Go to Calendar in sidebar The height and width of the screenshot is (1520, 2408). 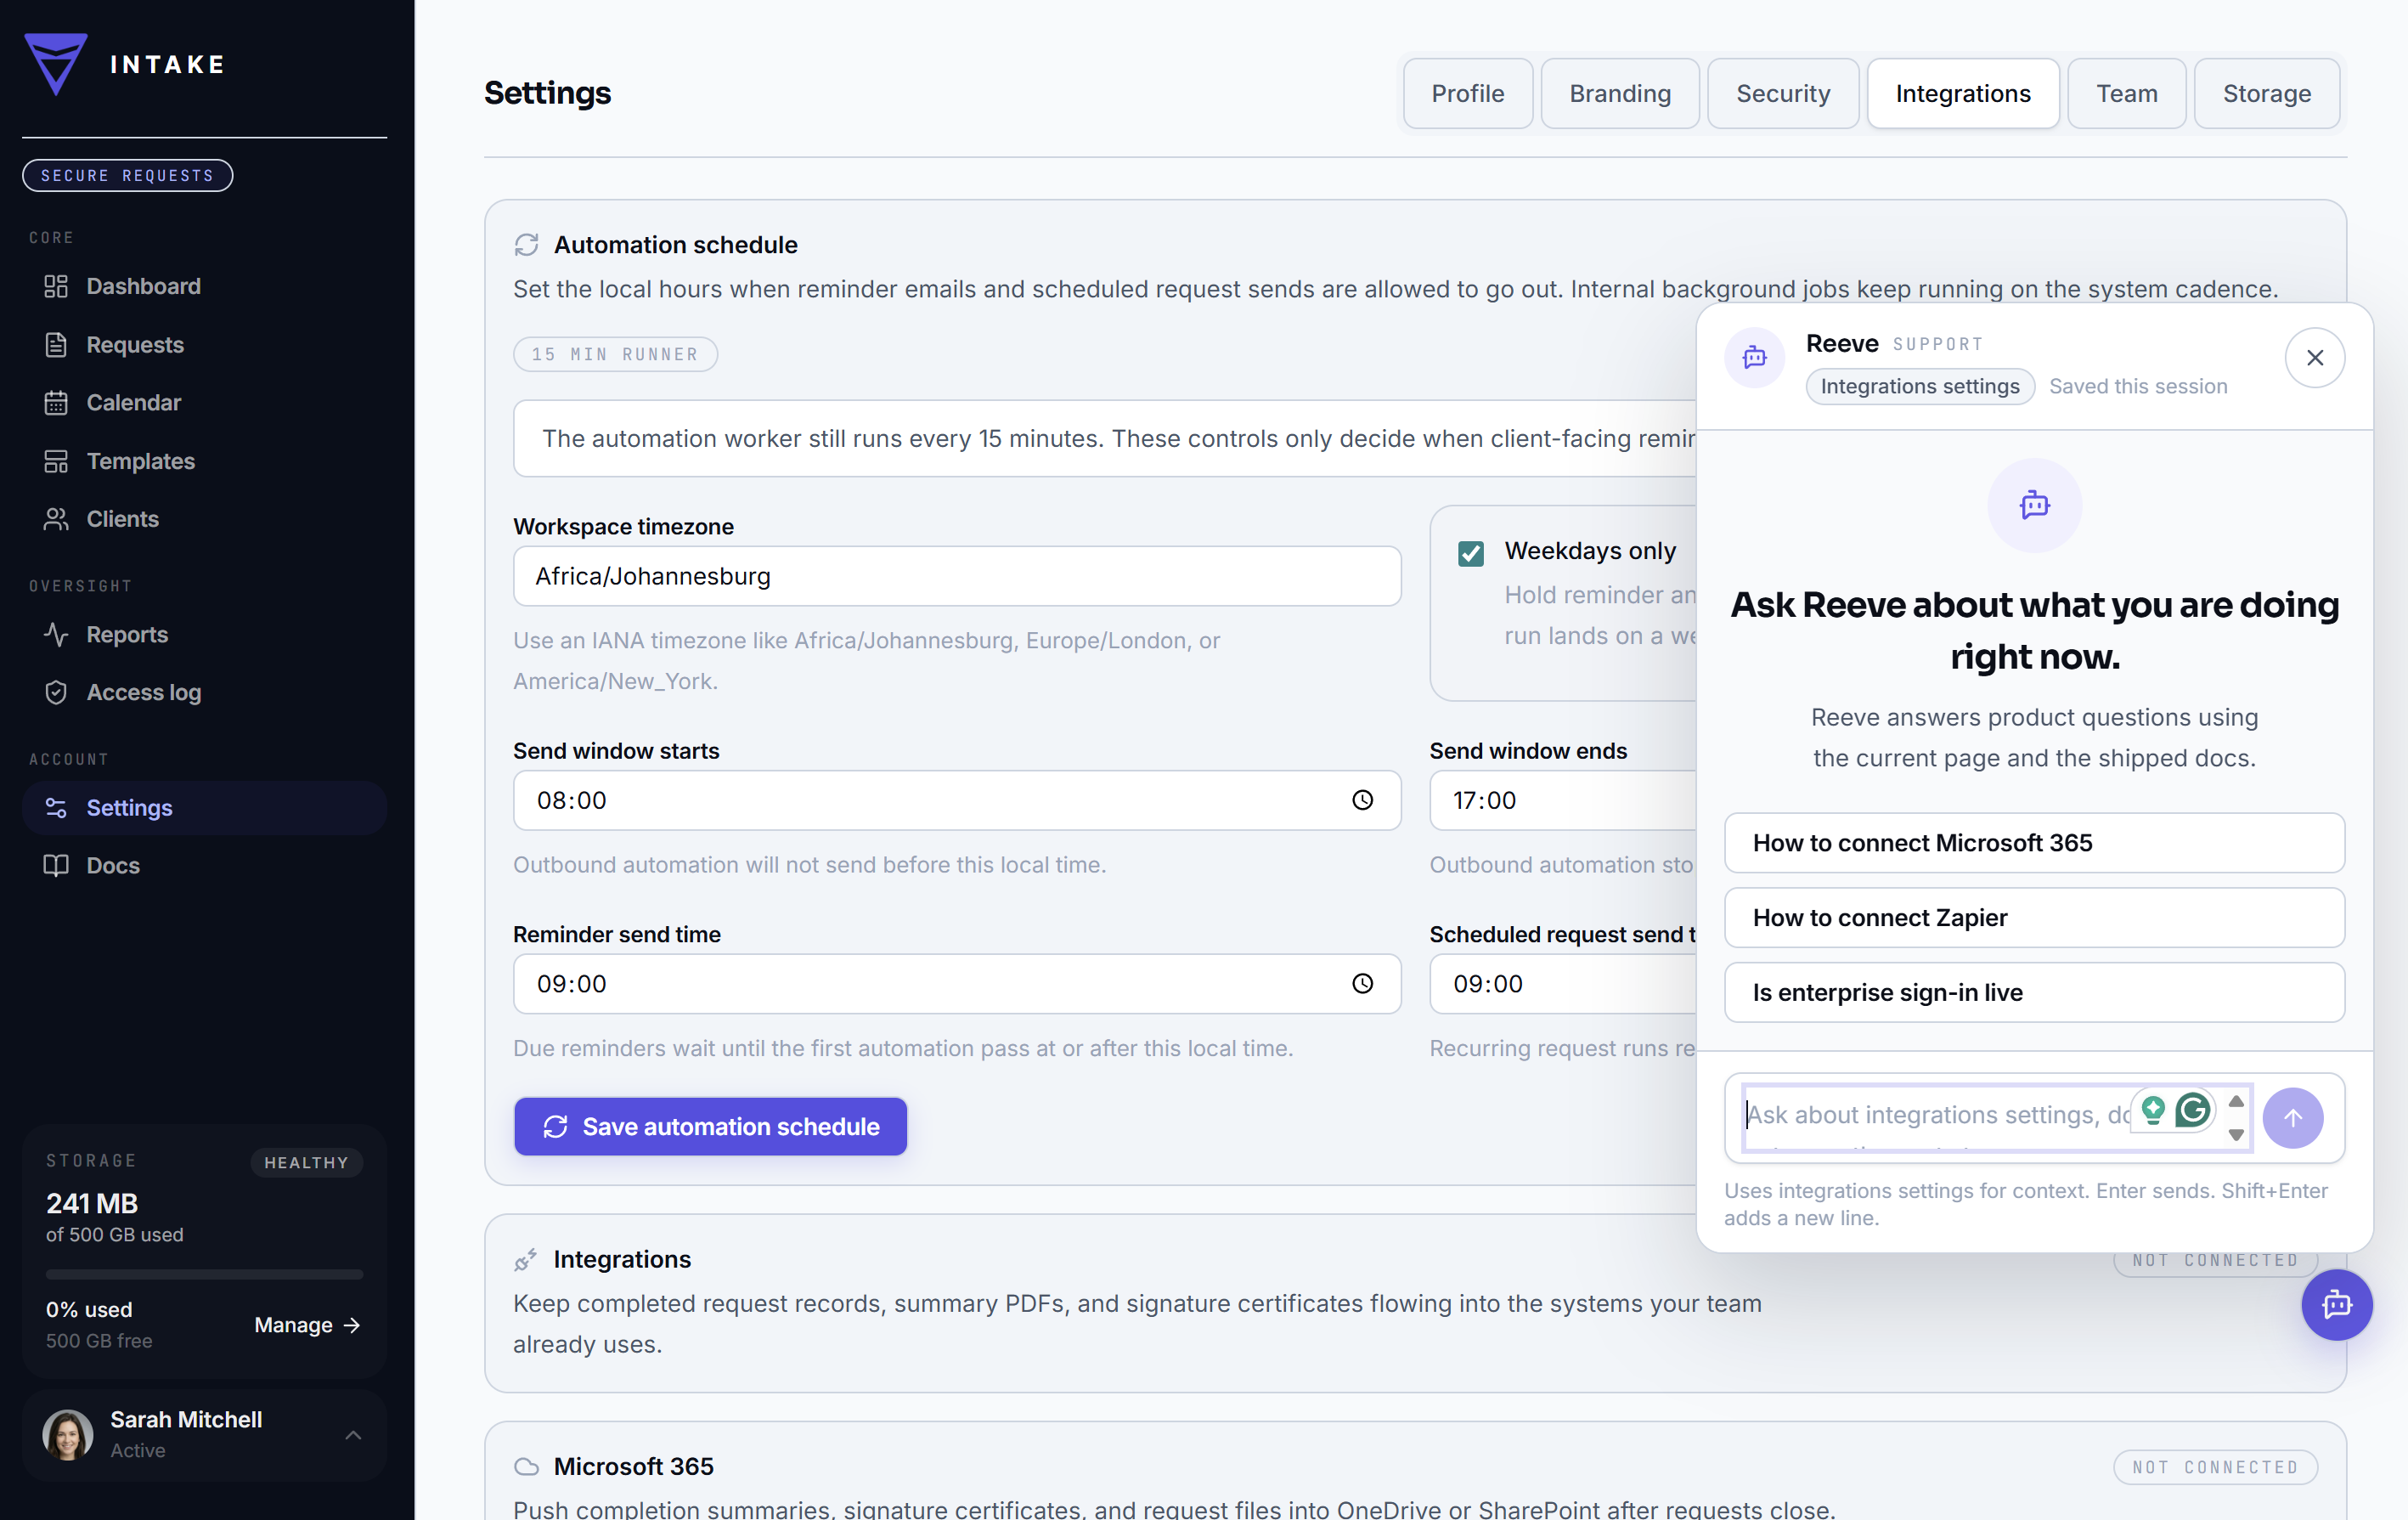[x=133, y=402]
